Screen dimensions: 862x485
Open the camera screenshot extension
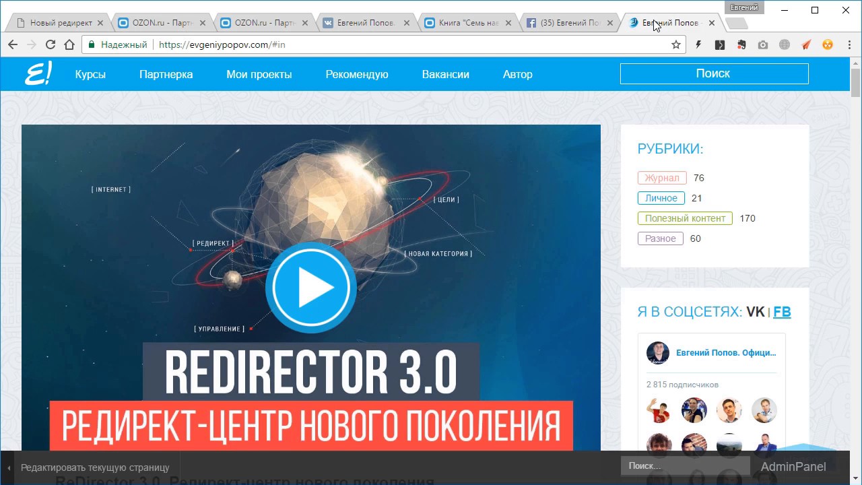pyautogui.click(x=763, y=44)
